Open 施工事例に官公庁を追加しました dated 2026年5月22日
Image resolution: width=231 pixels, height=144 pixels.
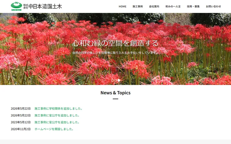tap(57, 115)
